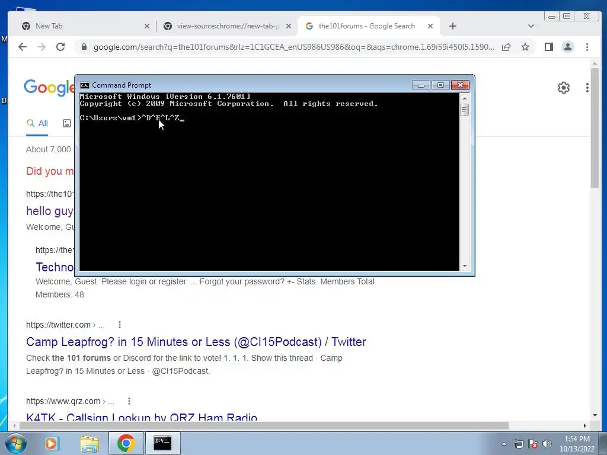Click page vertical scrollbar down arrow
This screenshot has height=455, width=607.
pos(595,415)
